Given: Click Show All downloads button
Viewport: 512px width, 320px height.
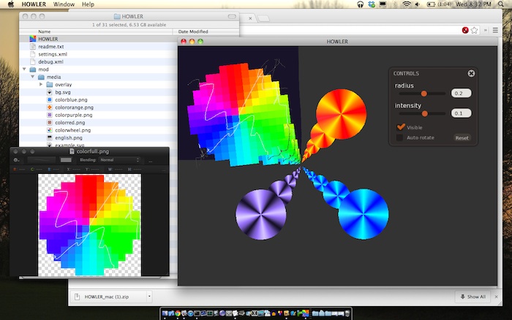Looking at the screenshot, I should [473, 297].
